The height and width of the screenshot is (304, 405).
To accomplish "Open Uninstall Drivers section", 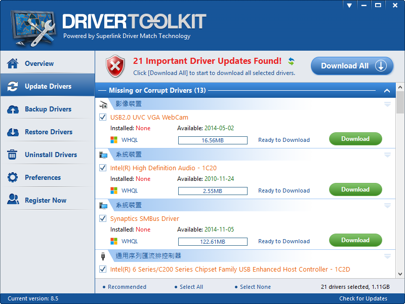I will click(x=48, y=155).
